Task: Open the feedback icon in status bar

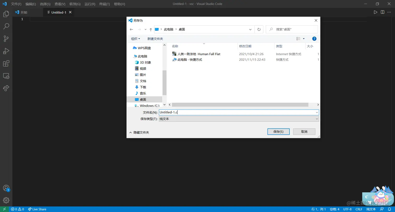Action: [382, 209]
